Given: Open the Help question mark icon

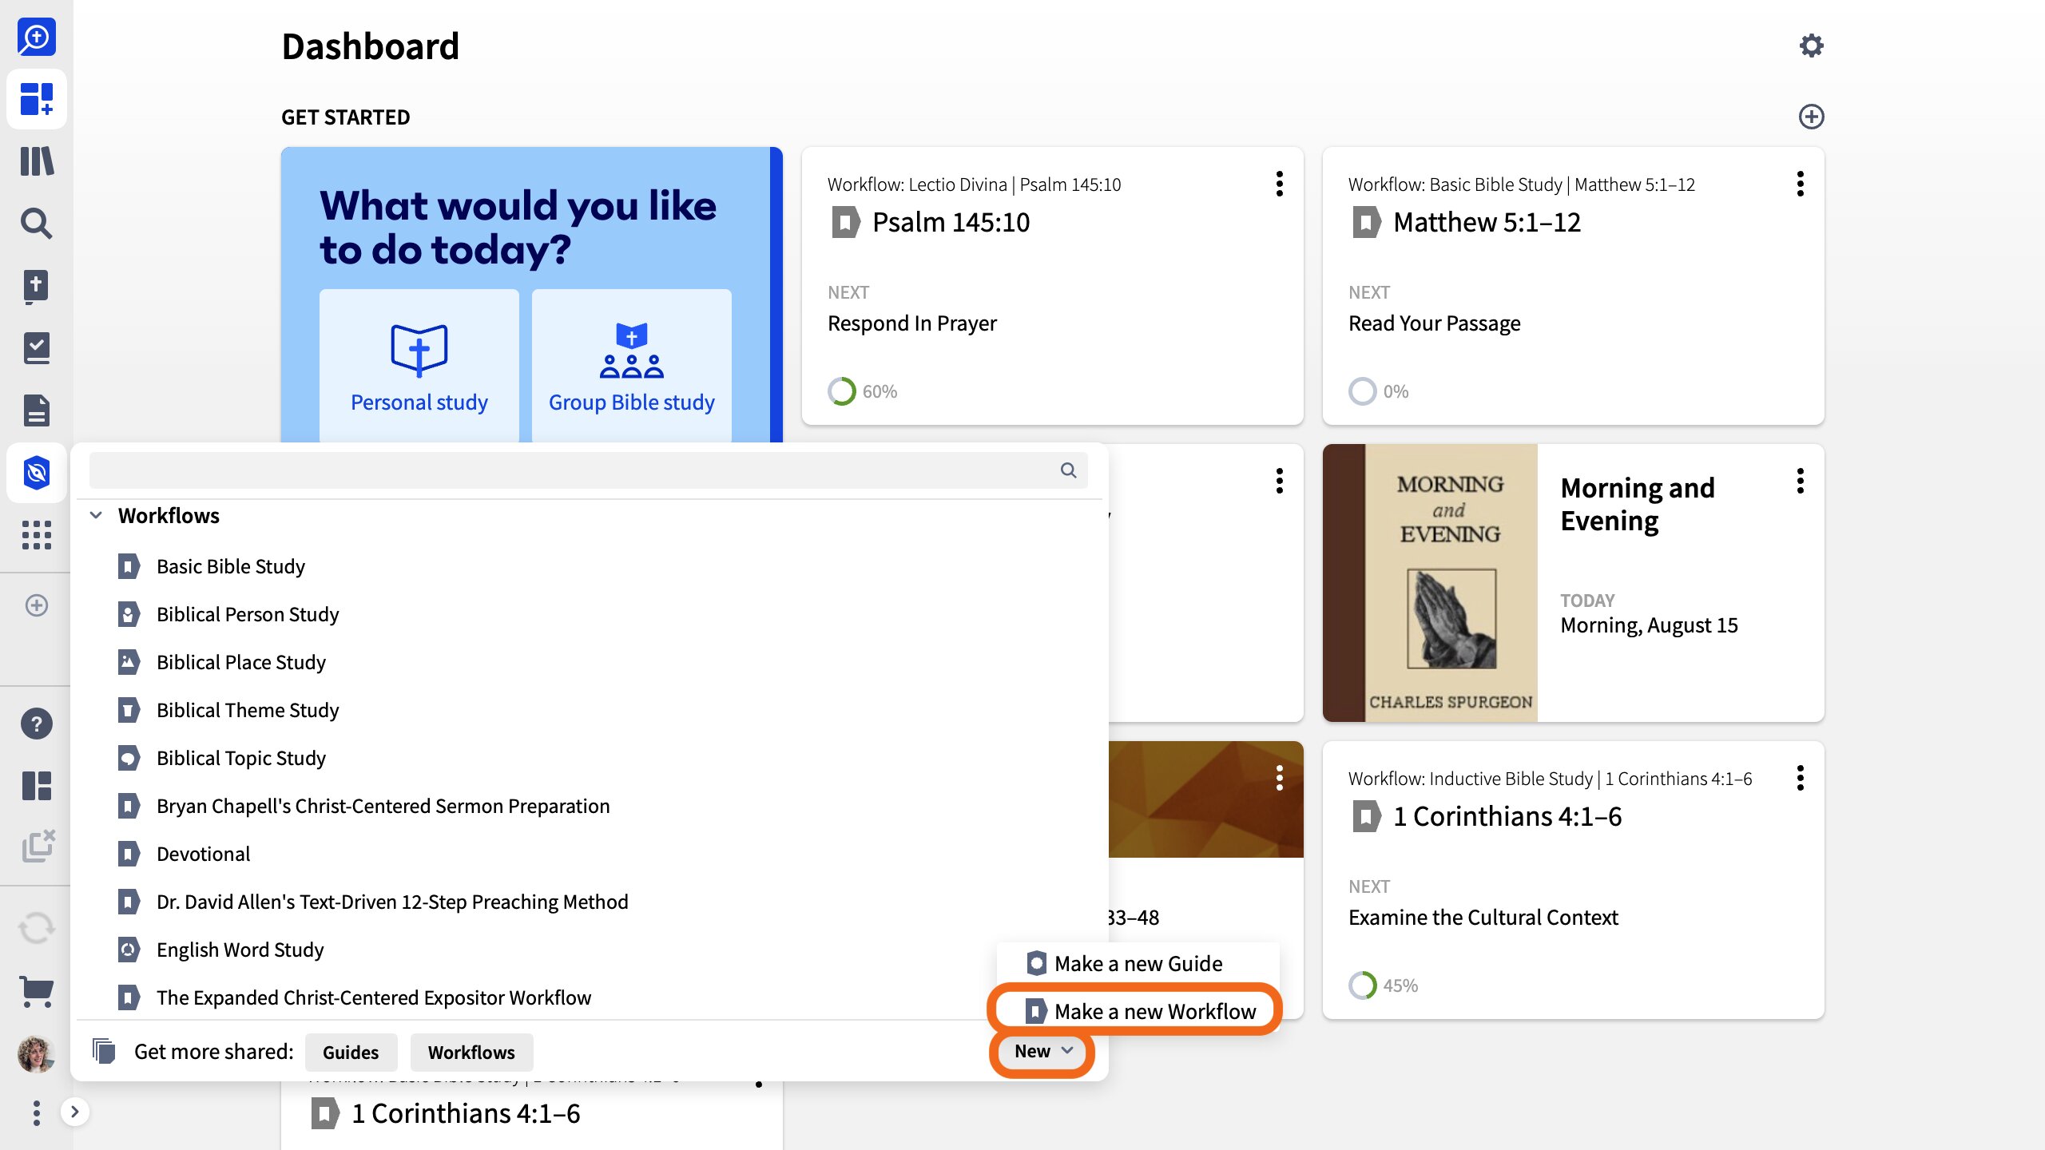Looking at the screenshot, I should (37, 724).
